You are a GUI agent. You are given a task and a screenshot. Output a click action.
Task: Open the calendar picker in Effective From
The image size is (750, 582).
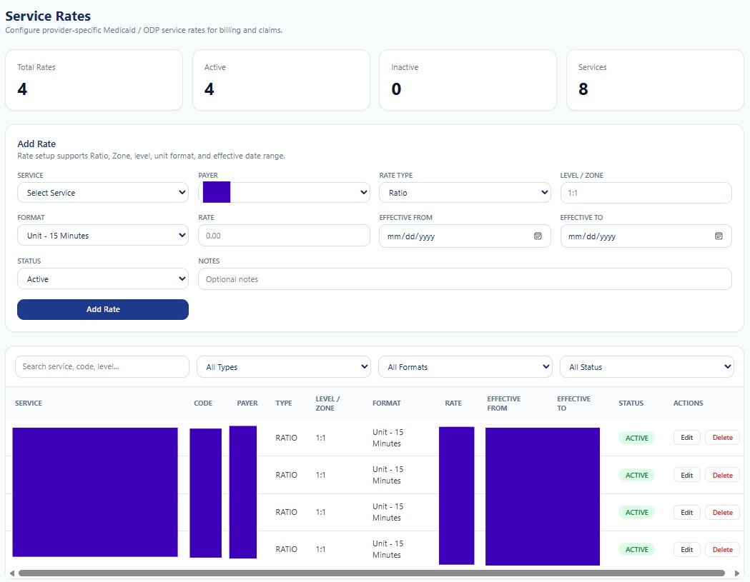tap(538, 236)
